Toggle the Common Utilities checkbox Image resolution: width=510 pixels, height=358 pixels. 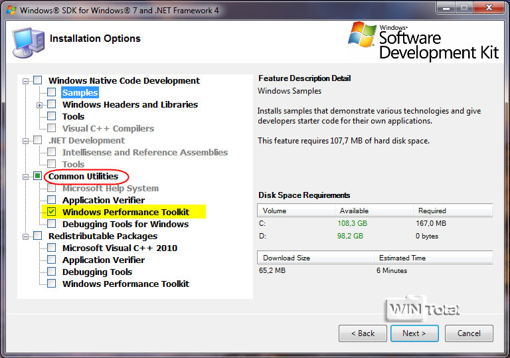click(x=38, y=176)
